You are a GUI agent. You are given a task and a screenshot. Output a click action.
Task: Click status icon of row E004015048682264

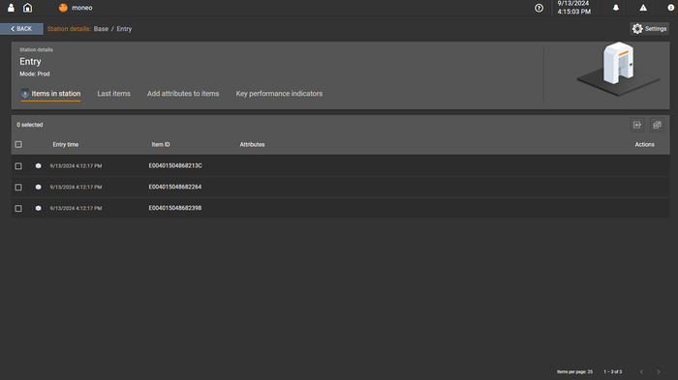38,187
